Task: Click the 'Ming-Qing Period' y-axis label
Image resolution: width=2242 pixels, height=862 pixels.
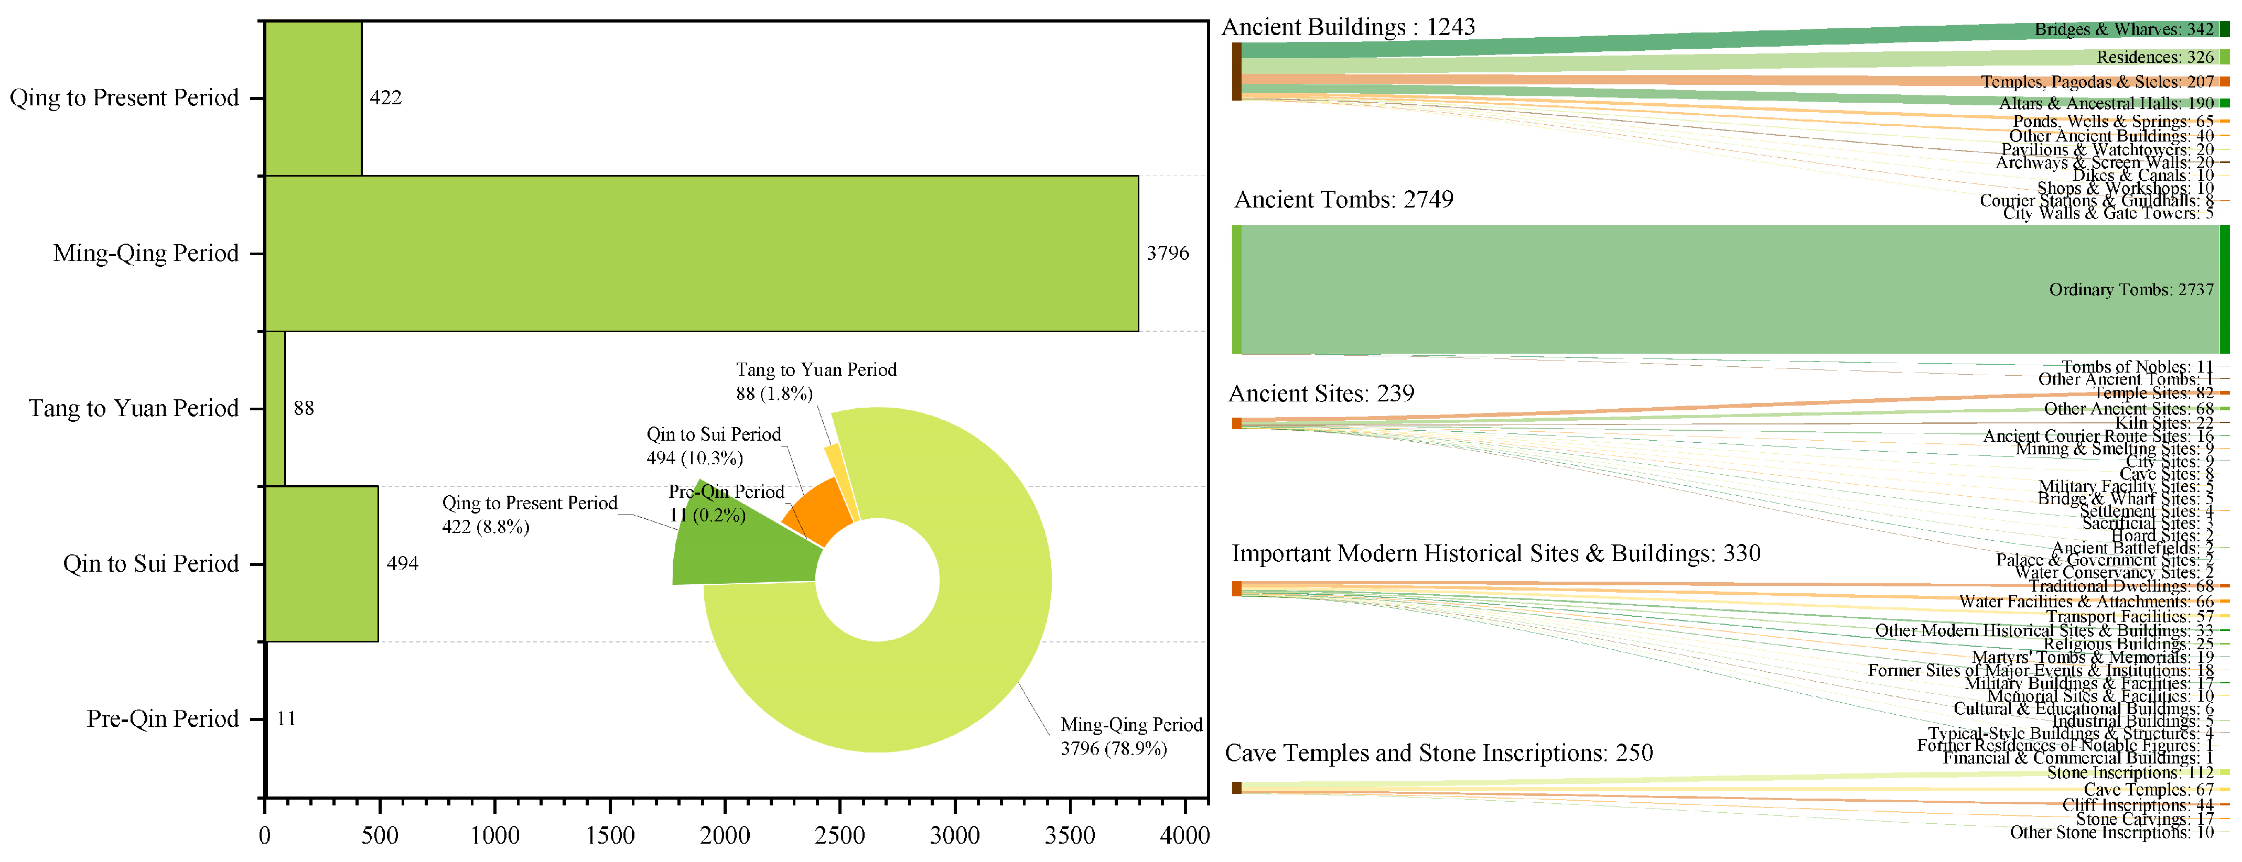Action: point(145,253)
